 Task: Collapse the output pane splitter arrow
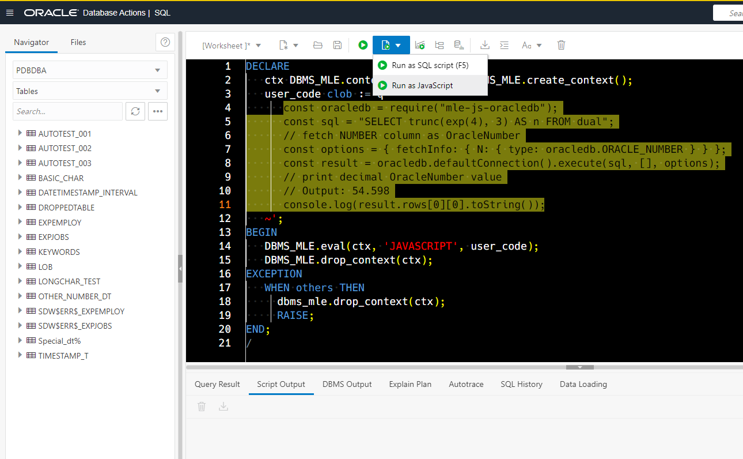581,367
